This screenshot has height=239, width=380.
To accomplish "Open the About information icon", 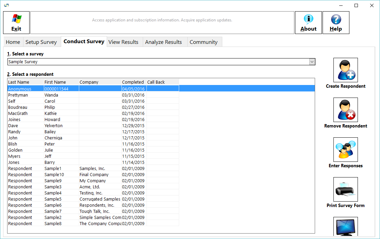I will [x=308, y=22].
